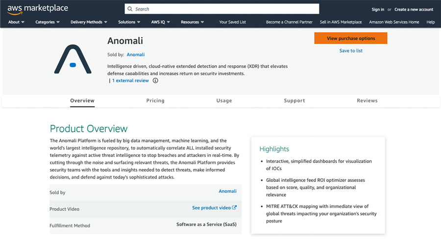Click Sign in
The height and width of the screenshot is (248, 441).
(x=378, y=9)
